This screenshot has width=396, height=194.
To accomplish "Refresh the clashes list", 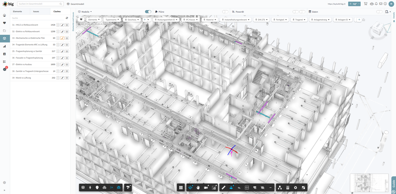I will [x=67, y=18].
